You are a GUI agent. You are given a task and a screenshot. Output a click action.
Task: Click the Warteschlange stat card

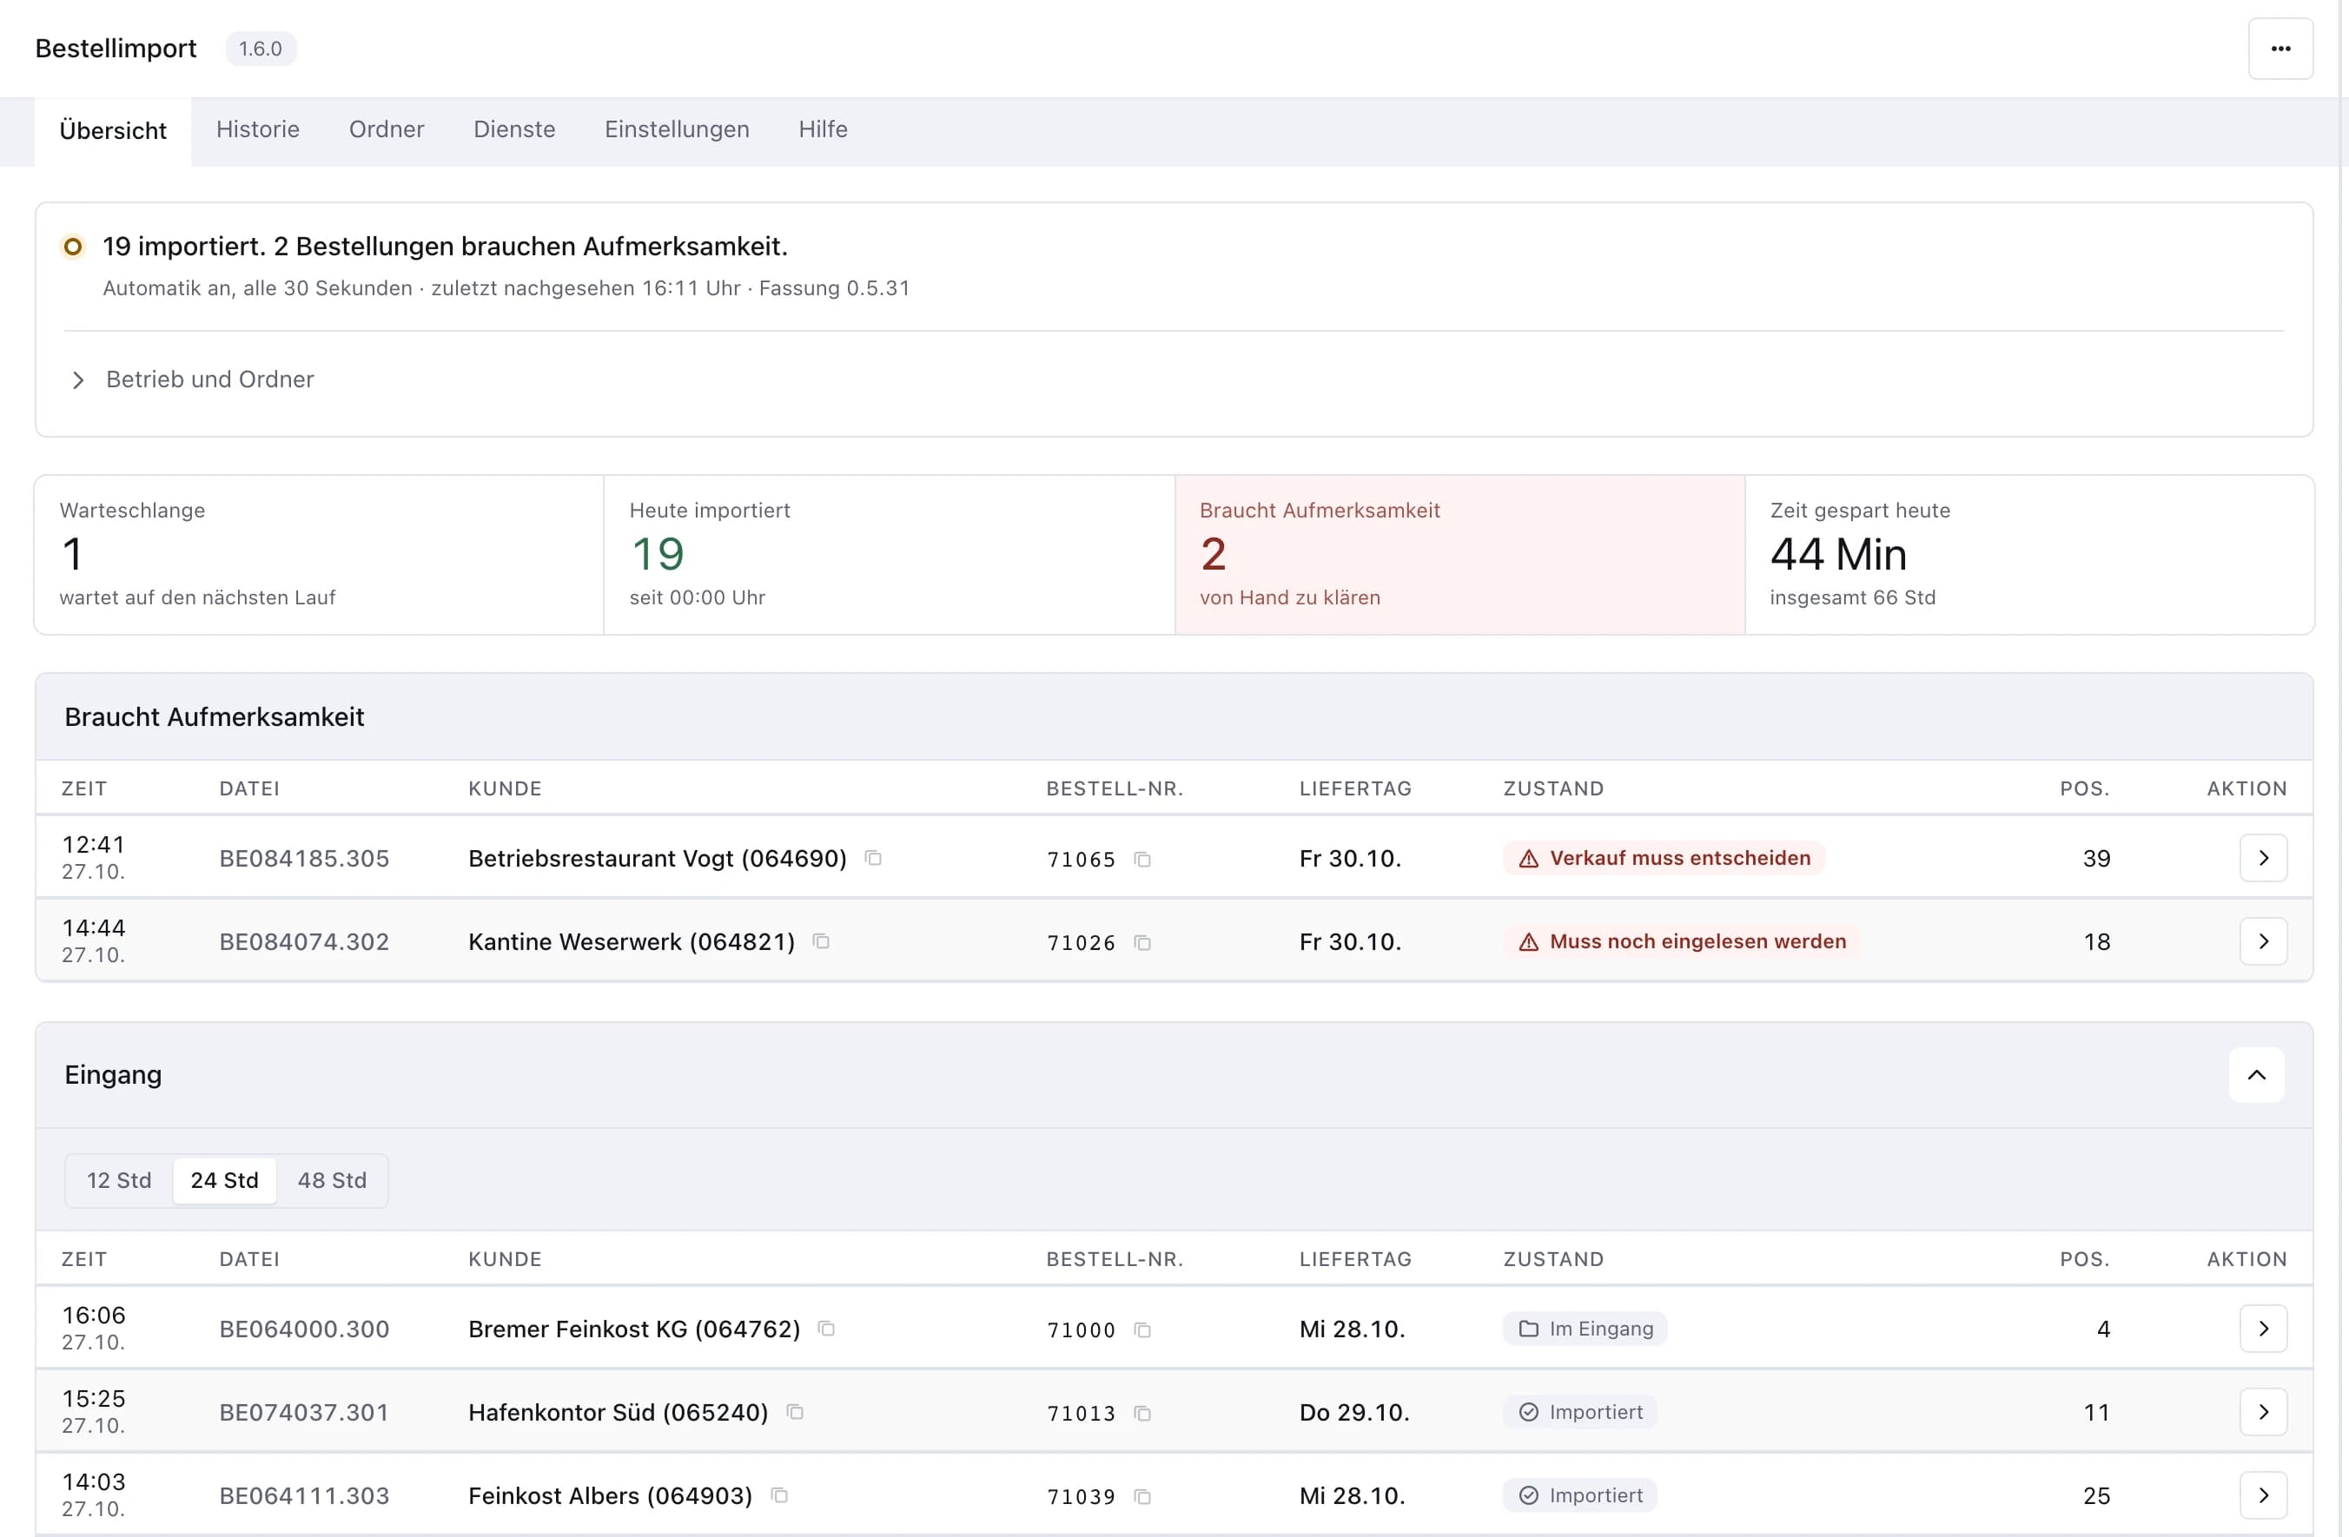click(319, 554)
